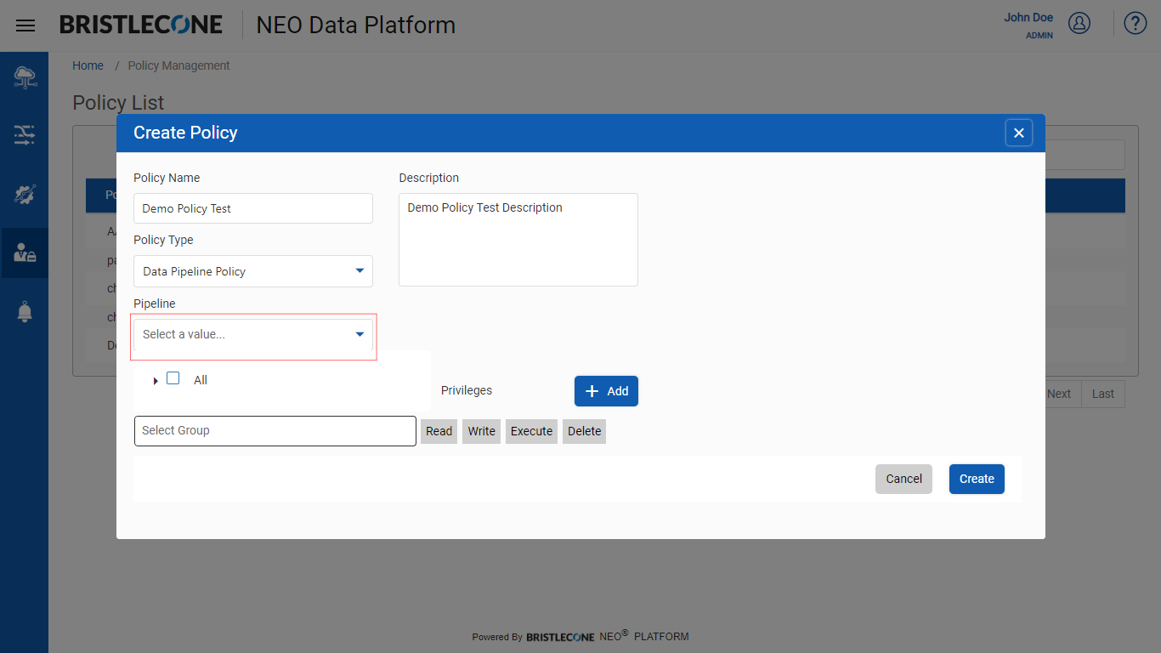The image size is (1161, 653).
Task: Focus the Select Group input field
Action: tap(275, 431)
